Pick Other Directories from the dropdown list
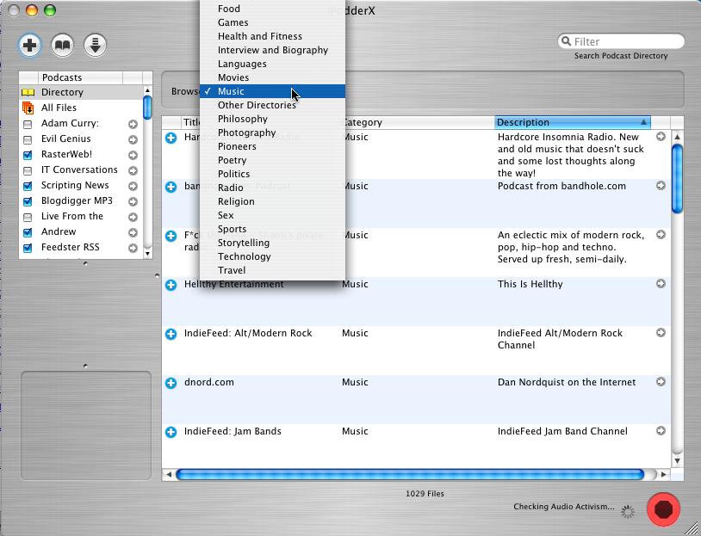Image resolution: width=701 pixels, height=536 pixels. tap(257, 105)
